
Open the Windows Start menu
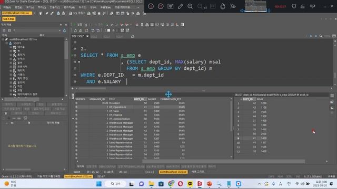99,184
